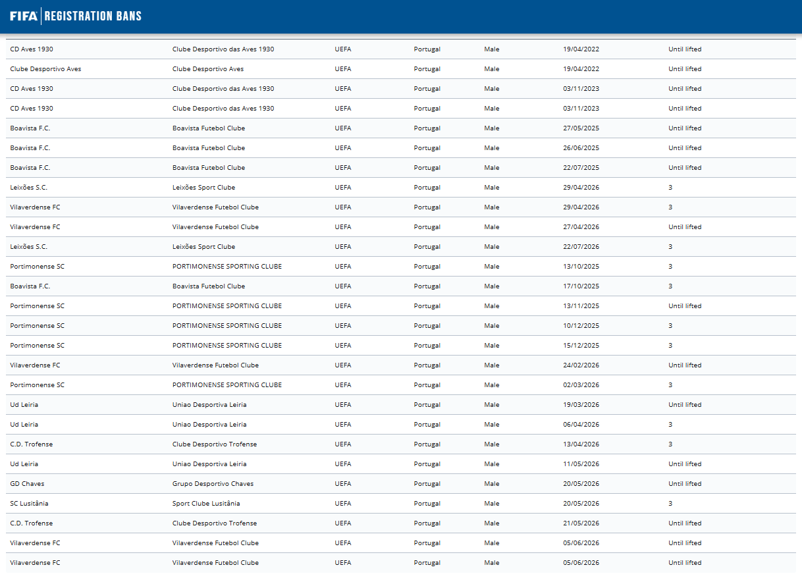The width and height of the screenshot is (802, 584).
Task: Select the date 24/02/2026
Action: [581, 365]
